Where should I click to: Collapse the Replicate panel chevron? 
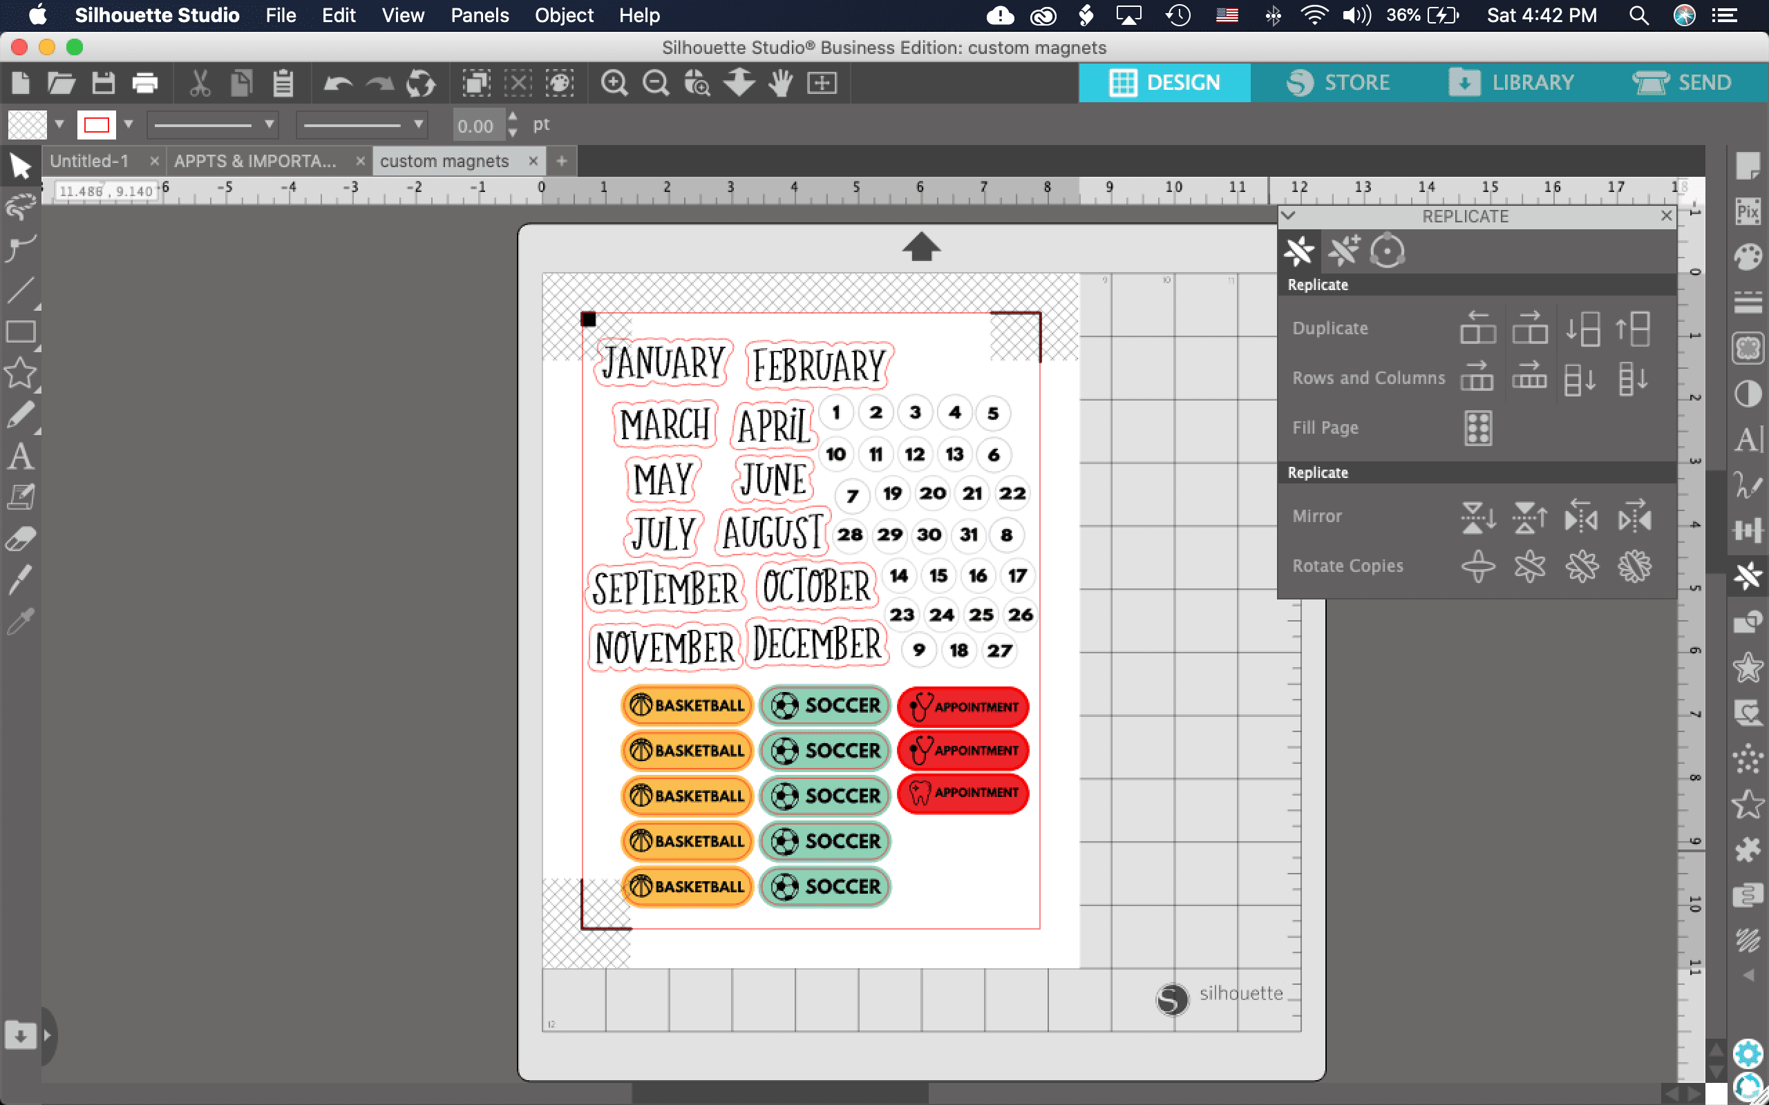pyautogui.click(x=1289, y=215)
